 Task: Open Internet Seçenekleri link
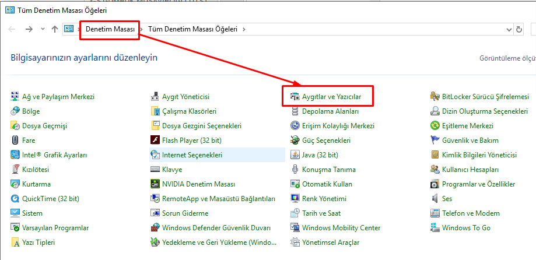192,154
